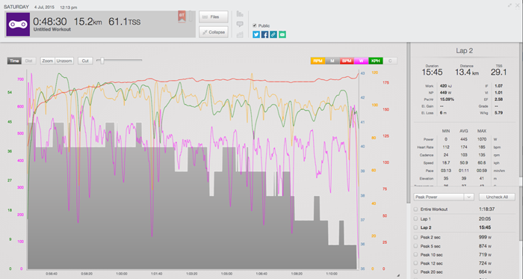Toggle W power series
Viewport: 523px width, 279px height.
coord(361,61)
